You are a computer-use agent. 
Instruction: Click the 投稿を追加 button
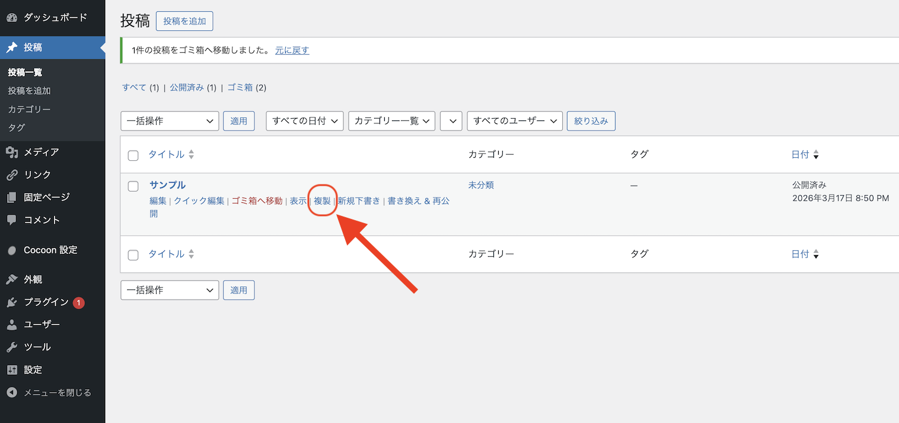184,21
